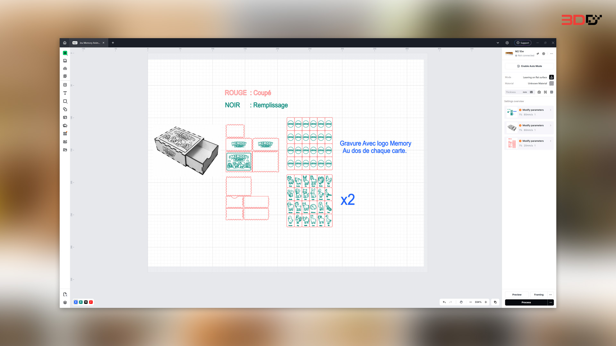This screenshot has width=616, height=346.
Task: Open the green xTool logo menu
Action: click(65, 53)
